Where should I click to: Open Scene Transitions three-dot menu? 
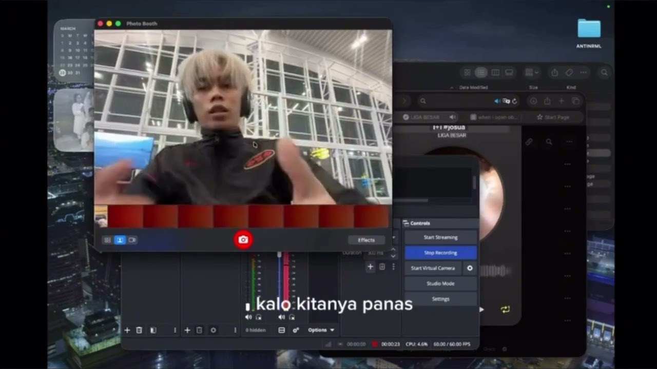coord(393,266)
